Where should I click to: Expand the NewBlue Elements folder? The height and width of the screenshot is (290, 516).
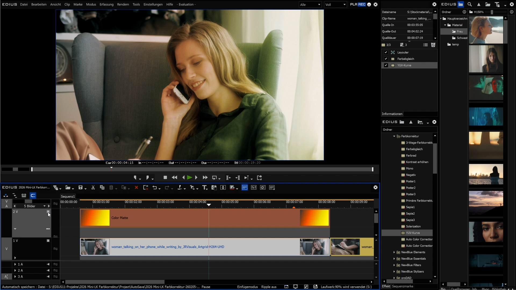[x=394, y=252]
